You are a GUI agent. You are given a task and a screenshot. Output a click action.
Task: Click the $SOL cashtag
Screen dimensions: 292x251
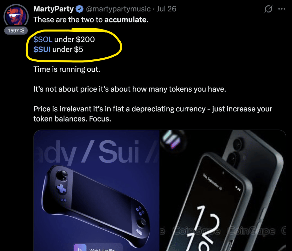click(43, 40)
